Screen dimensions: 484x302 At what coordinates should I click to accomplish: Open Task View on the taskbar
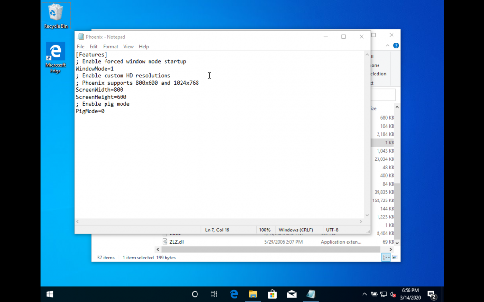click(213, 294)
